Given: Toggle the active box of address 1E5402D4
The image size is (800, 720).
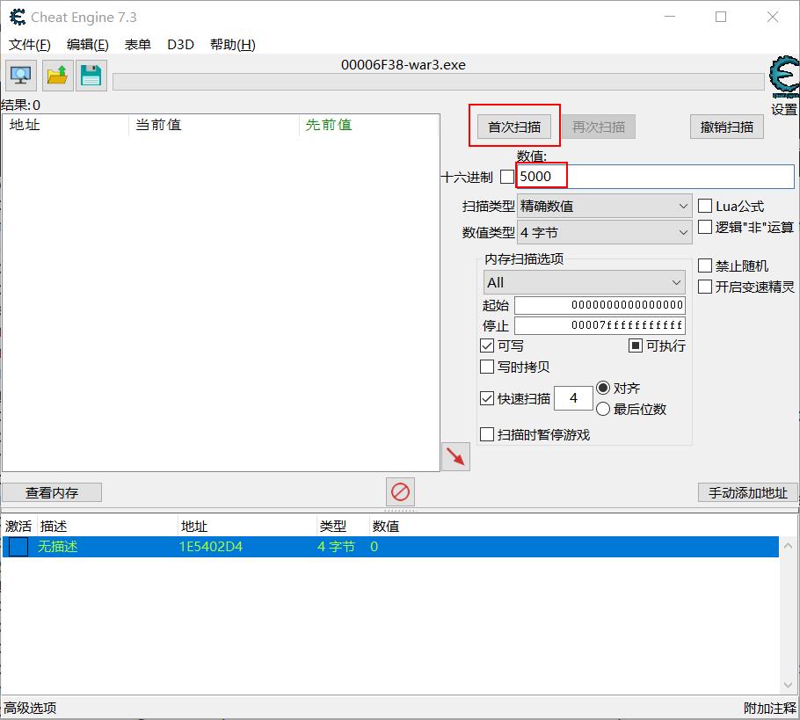Looking at the screenshot, I should tap(18, 547).
